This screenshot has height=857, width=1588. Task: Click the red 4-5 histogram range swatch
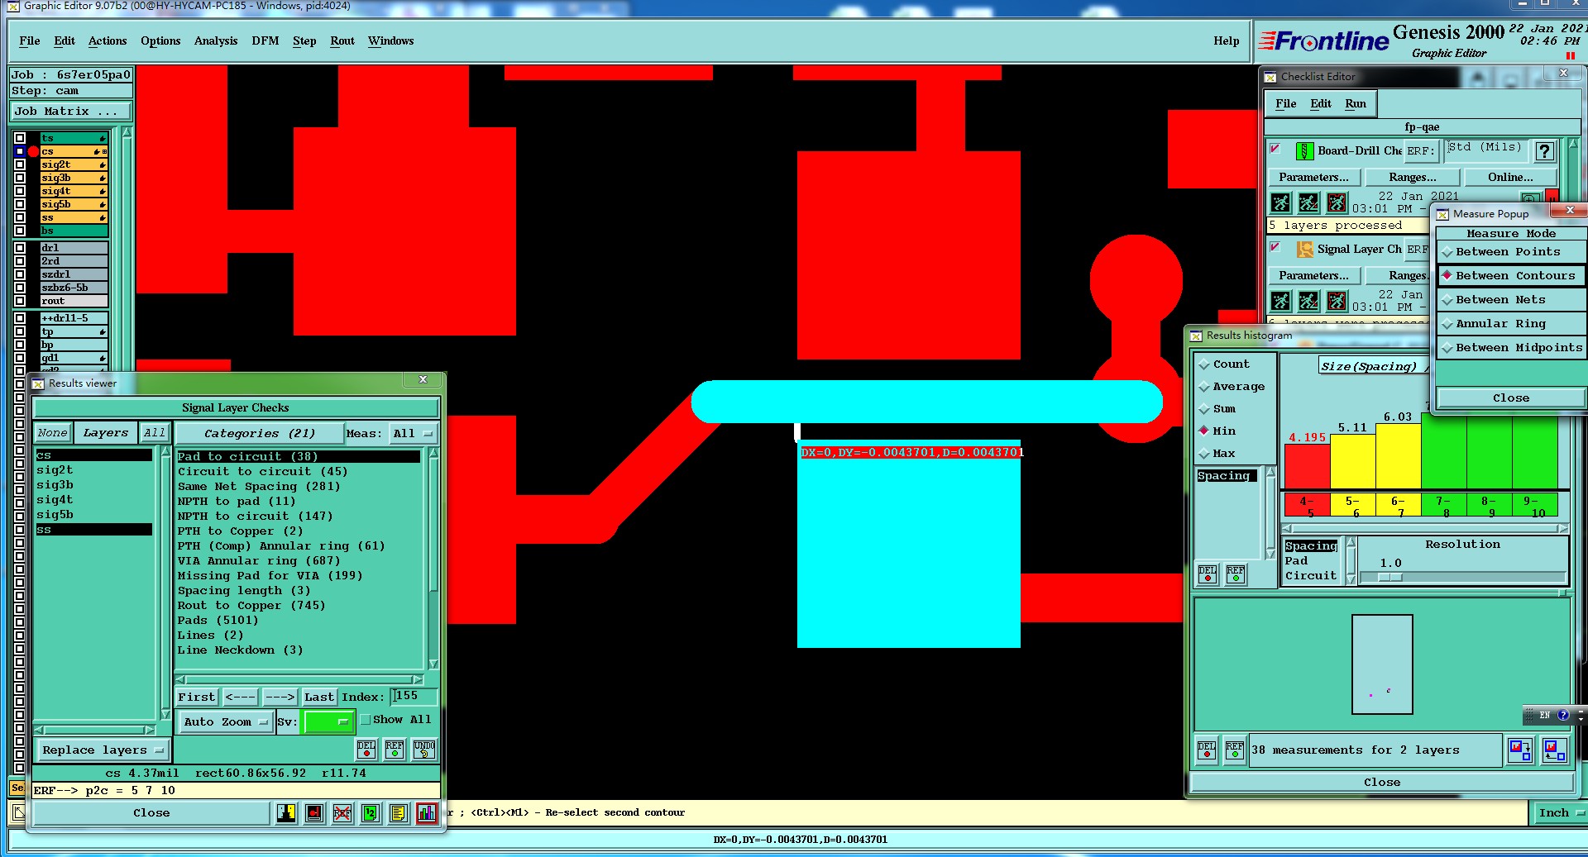(x=1307, y=505)
